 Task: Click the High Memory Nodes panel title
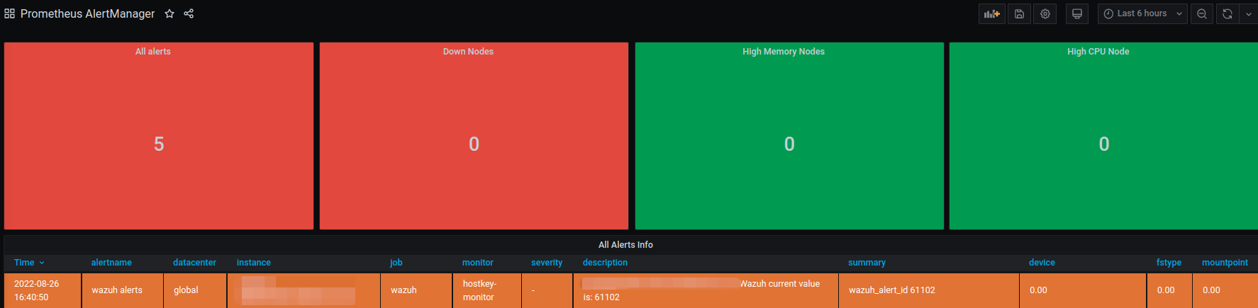783,52
